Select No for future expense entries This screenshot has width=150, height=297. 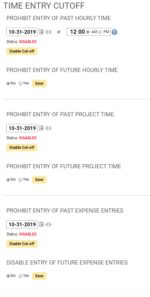click(8, 276)
